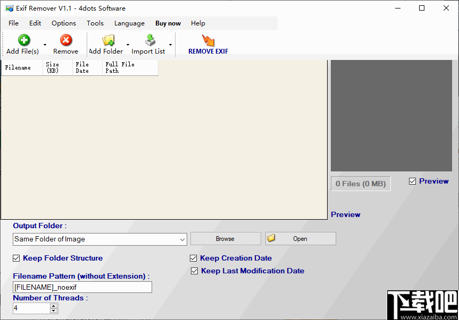Image resolution: width=459 pixels, height=320 pixels.
Task: Click the Add File(s) green plus icon
Action: tap(23, 40)
